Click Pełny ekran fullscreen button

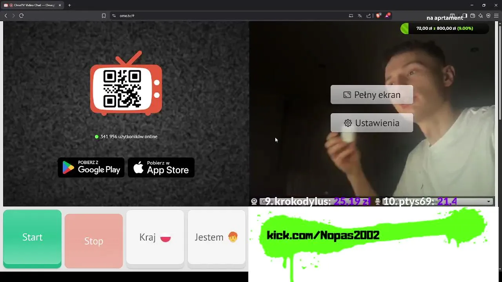[372, 95]
